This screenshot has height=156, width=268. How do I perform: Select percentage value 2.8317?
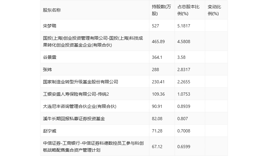(x=184, y=70)
